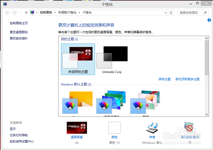Click 声音 link text
The width and height of the screenshot is (213, 150).
(152, 137)
